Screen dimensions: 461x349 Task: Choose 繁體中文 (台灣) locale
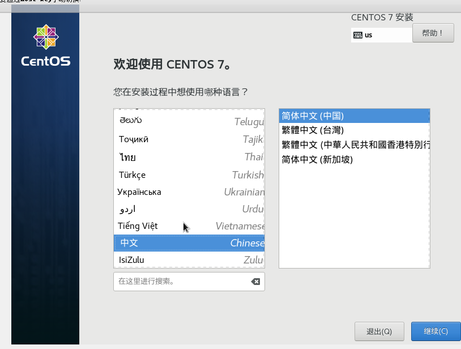tap(355, 130)
